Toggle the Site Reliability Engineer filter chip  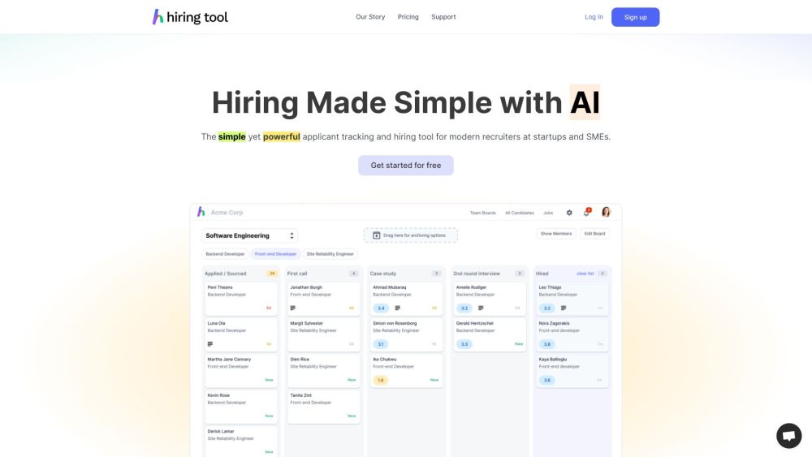[330, 254]
